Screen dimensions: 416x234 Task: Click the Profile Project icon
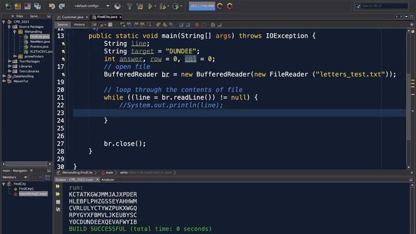[175, 6]
